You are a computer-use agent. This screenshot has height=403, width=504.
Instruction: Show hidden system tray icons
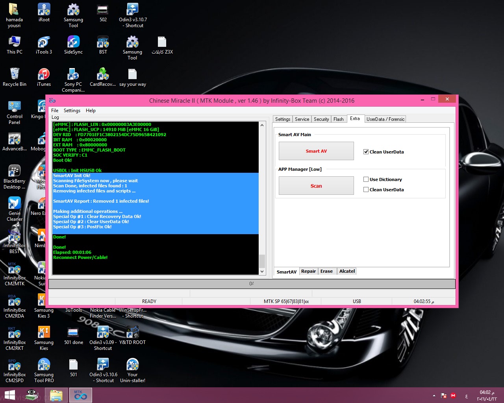(434, 396)
